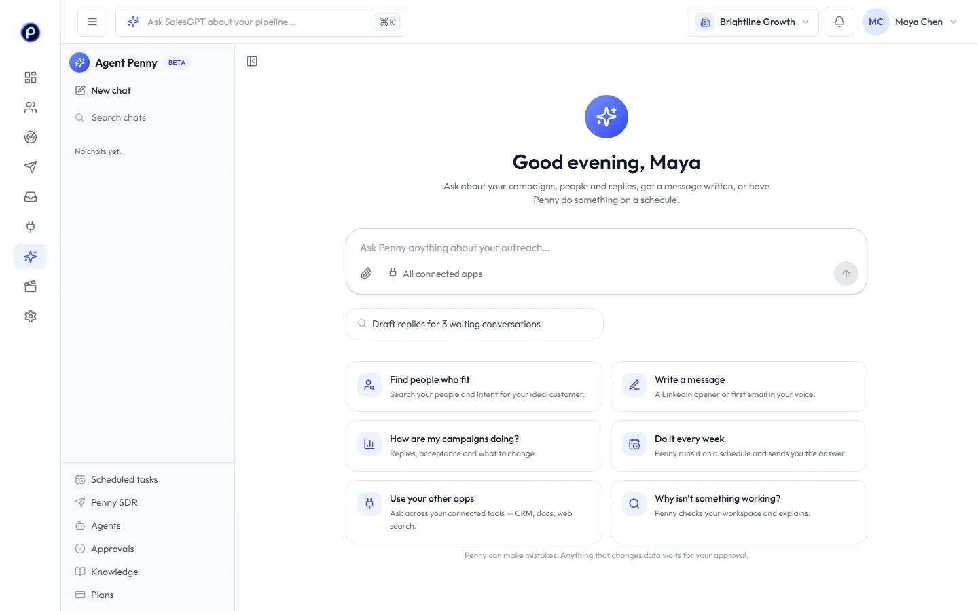Select Why isn't something working card

click(x=739, y=512)
